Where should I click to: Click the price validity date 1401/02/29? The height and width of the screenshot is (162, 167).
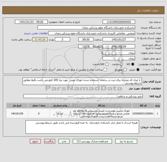point(119,46)
